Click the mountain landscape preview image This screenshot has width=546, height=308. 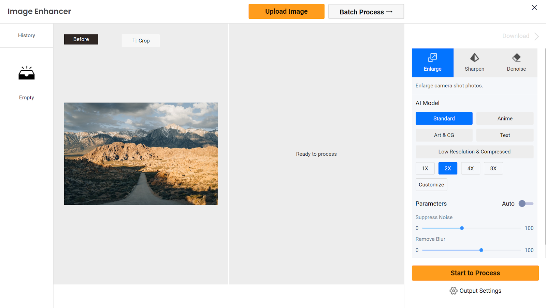pos(141,154)
